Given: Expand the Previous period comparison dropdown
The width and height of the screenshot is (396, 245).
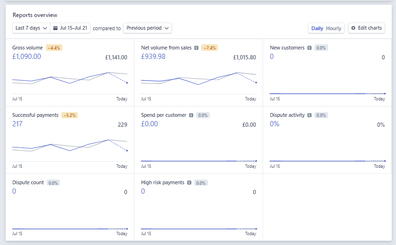Looking at the screenshot, I should point(148,28).
